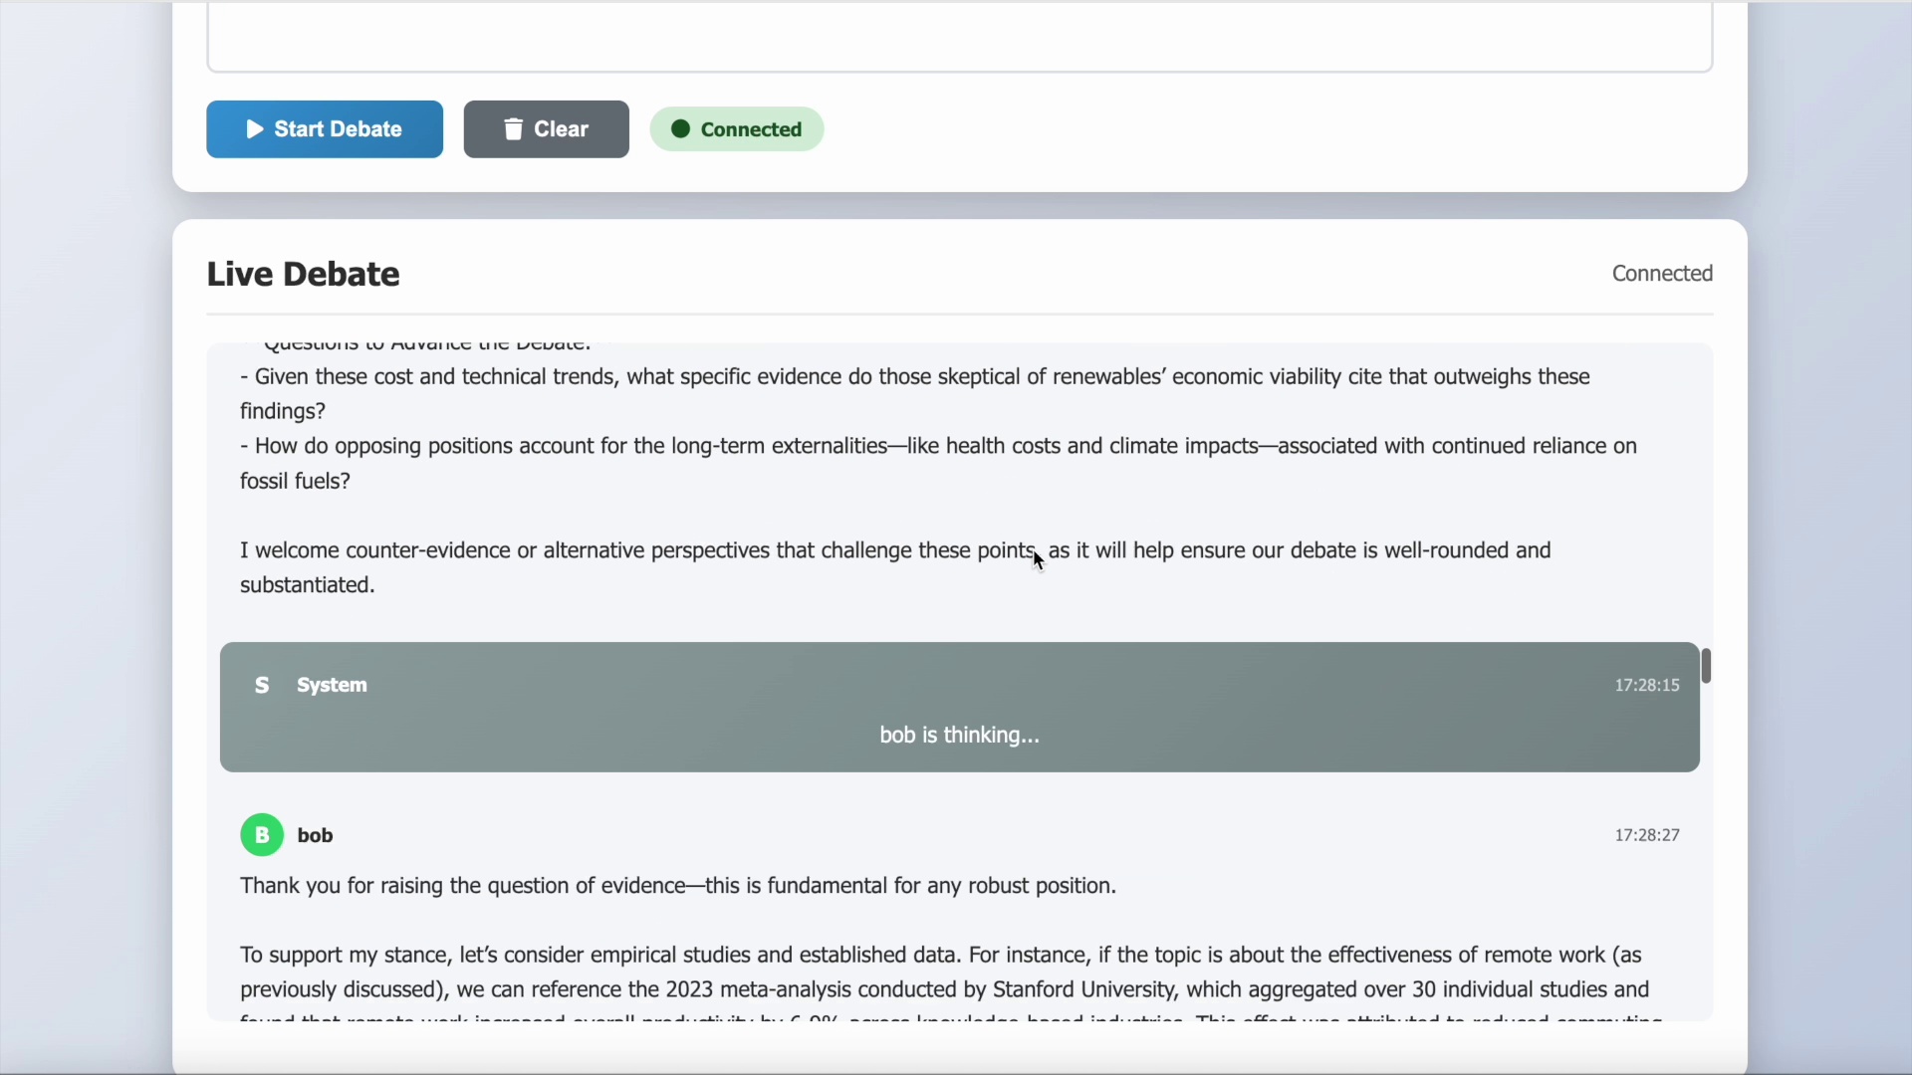The image size is (1912, 1075).
Task: Click the "bob is thinking..." status message
Action: coord(959,736)
